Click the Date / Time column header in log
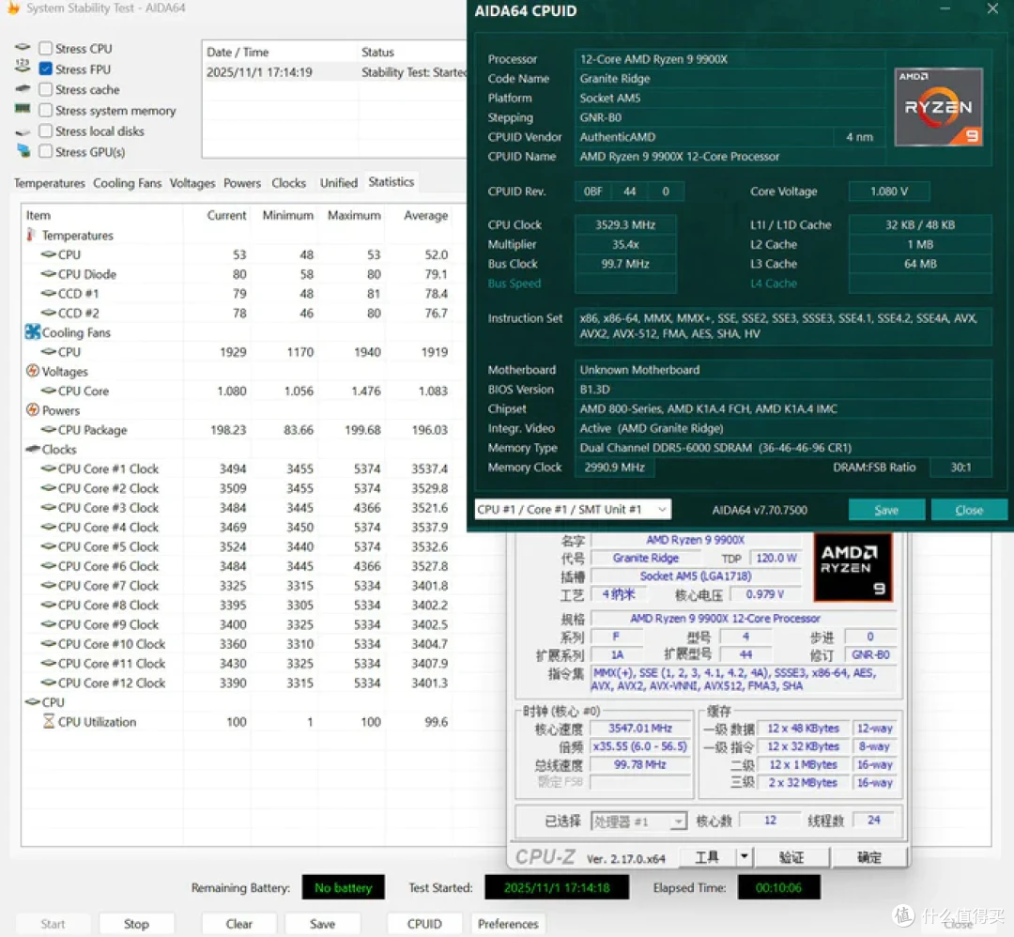Image resolution: width=1014 pixels, height=937 pixels. point(280,52)
